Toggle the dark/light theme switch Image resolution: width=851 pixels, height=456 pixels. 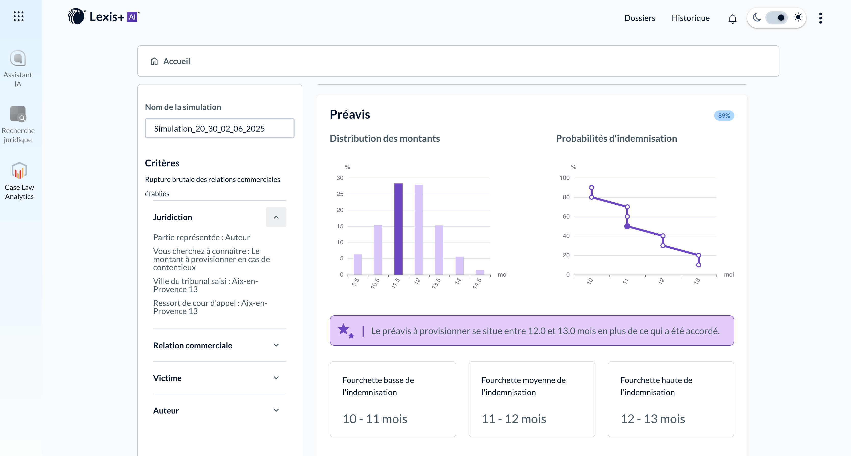pyautogui.click(x=777, y=18)
